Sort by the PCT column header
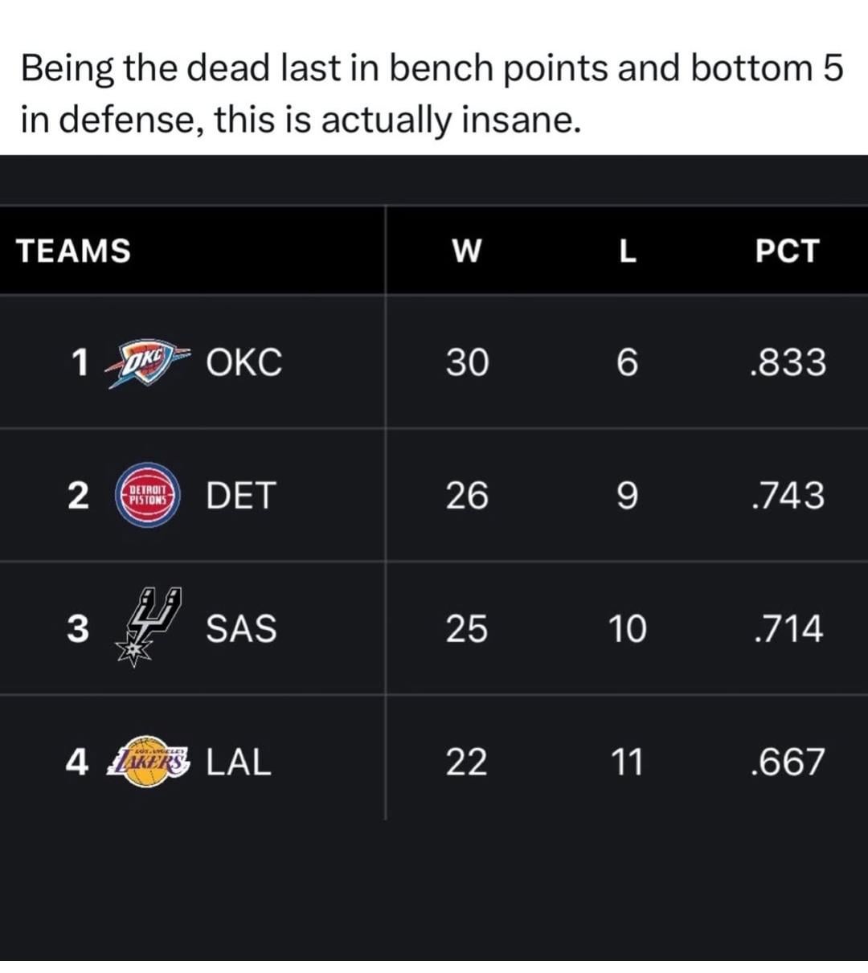Image resolution: width=868 pixels, height=973 pixels. [x=787, y=251]
